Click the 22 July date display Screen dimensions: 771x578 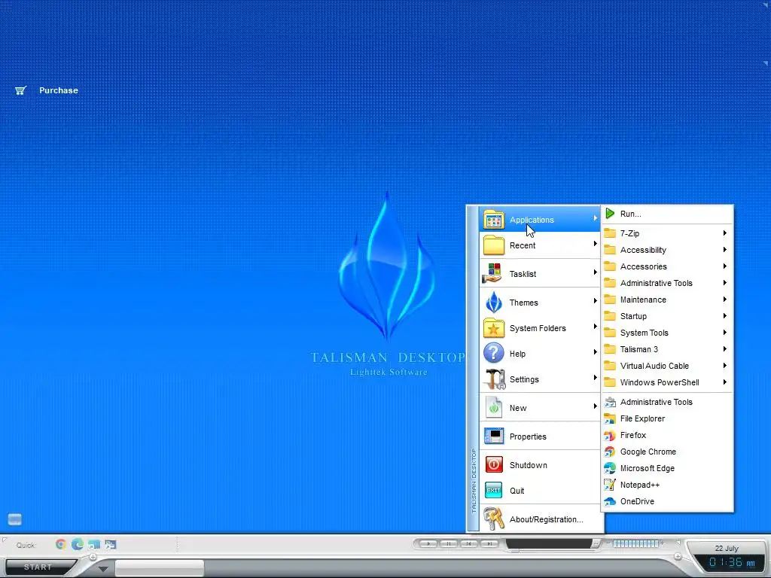tap(727, 548)
